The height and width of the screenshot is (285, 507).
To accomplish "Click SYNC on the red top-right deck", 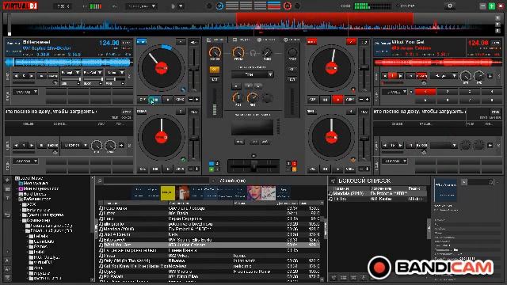I will (350, 100).
